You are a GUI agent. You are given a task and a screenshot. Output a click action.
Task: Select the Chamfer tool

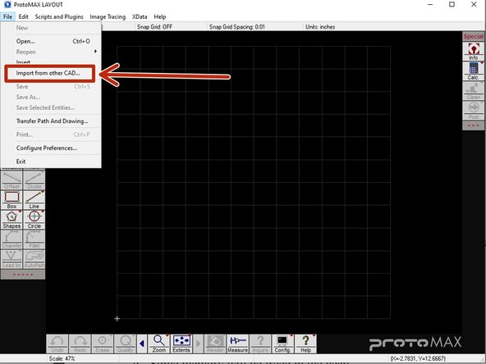coord(11,239)
